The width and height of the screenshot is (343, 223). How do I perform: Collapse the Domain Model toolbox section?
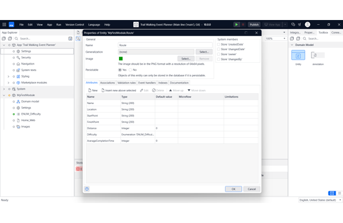click(x=292, y=45)
